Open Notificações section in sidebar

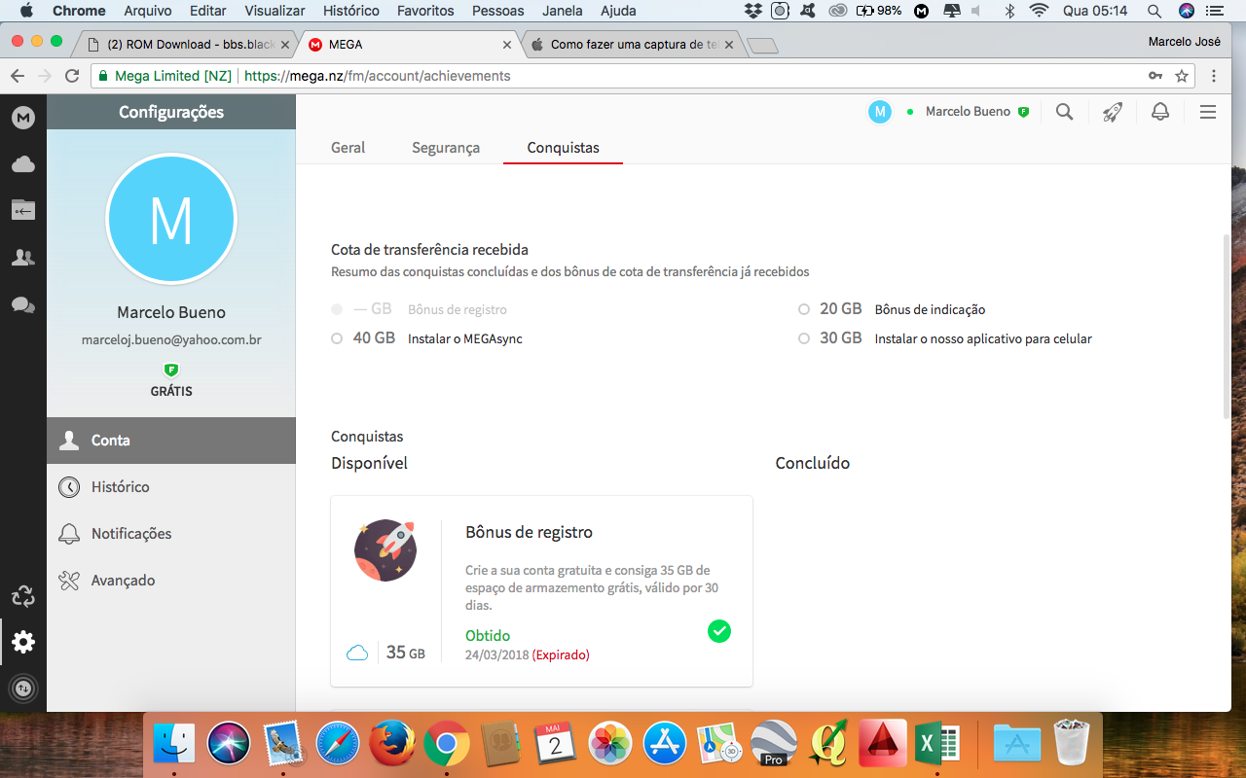171,534
